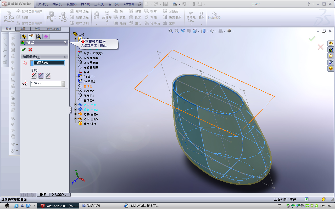Select the 线性阵列 linear pattern tool
Viewport: 335px width, 209px height.
(x=107, y=17)
